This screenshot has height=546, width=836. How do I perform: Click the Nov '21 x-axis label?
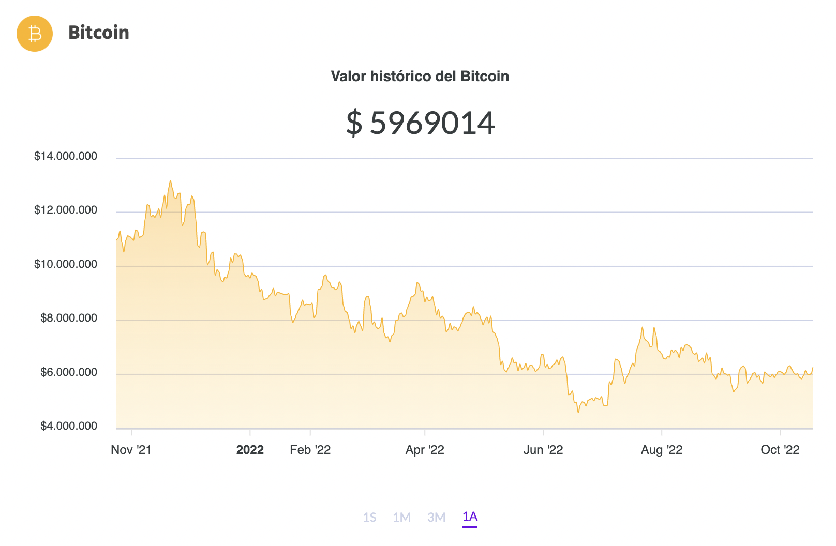pyautogui.click(x=131, y=450)
